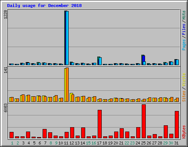The width and height of the screenshot is (188, 147).
Task: Click the Pages / Files / Hits legend
Action: [x=184, y=31]
